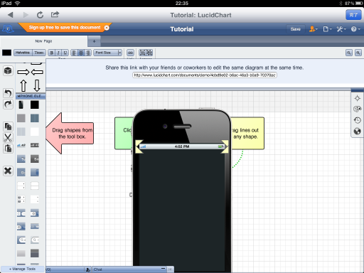The image size is (364, 273).
Task: Open the add collaborator menu
Action: pyautogui.click(x=313, y=29)
